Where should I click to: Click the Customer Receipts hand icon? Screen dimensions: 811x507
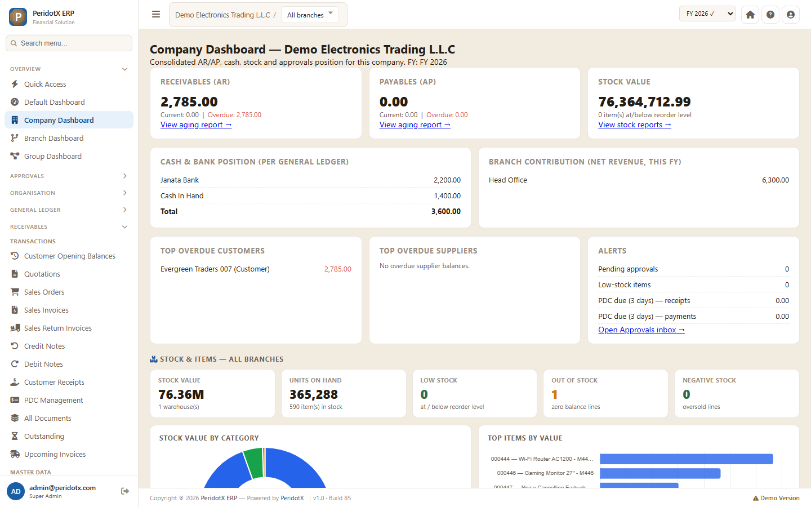tap(15, 382)
